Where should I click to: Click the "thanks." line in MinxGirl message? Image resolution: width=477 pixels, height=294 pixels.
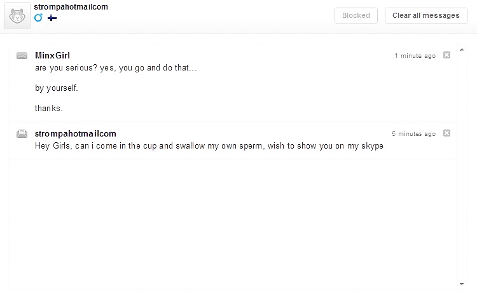tap(49, 108)
